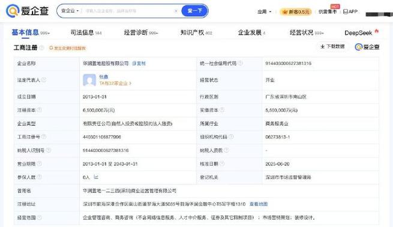Click the registered capital 6,500,000万(元) value
This screenshot has width=393, height=227.
(x=98, y=110)
